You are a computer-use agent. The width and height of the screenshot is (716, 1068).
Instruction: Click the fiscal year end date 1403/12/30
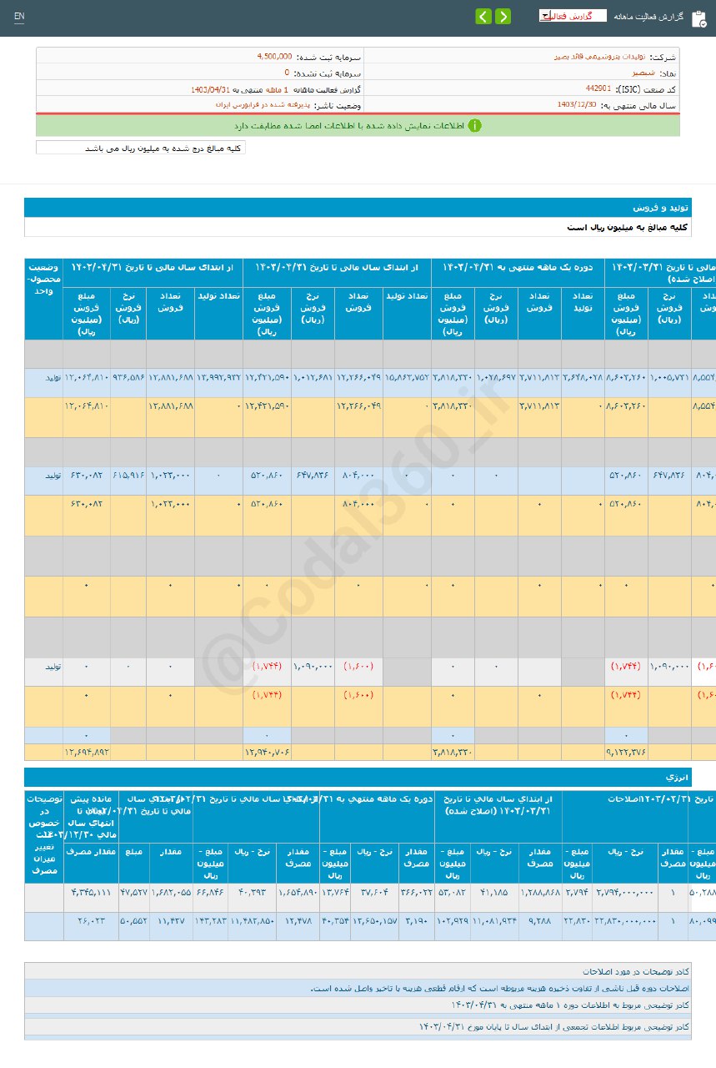point(577,104)
